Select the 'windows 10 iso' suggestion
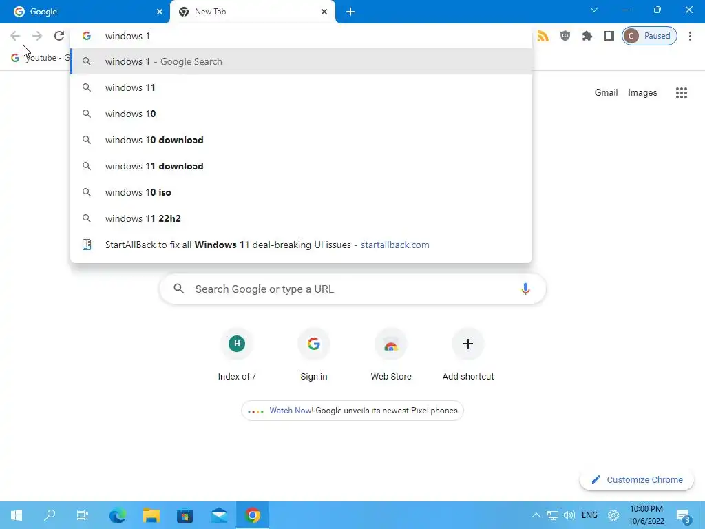705x529 pixels. pyautogui.click(x=302, y=192)
